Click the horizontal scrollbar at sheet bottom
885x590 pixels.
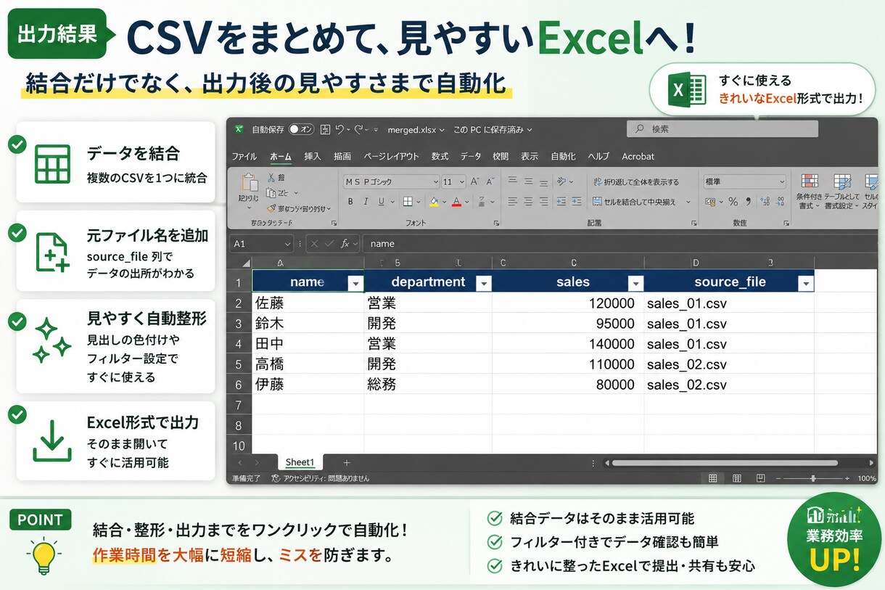[724, 462]
